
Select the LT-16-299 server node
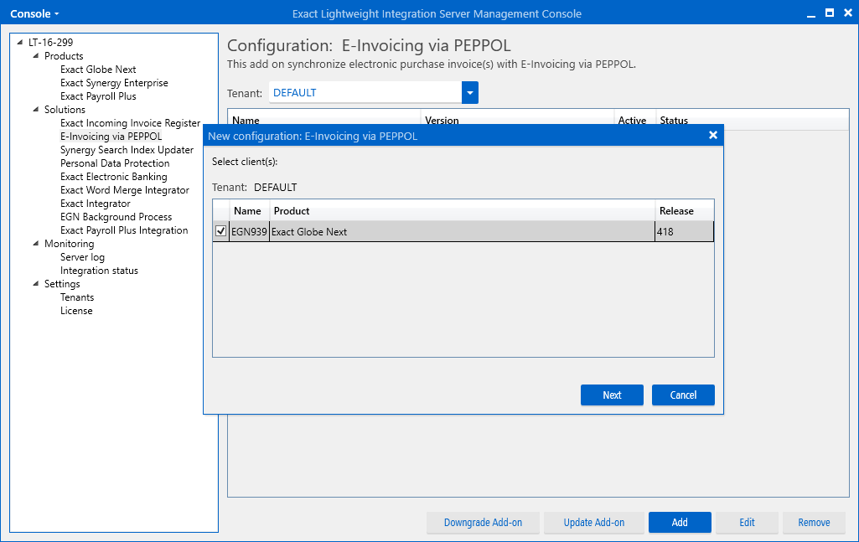coord(50,42)
